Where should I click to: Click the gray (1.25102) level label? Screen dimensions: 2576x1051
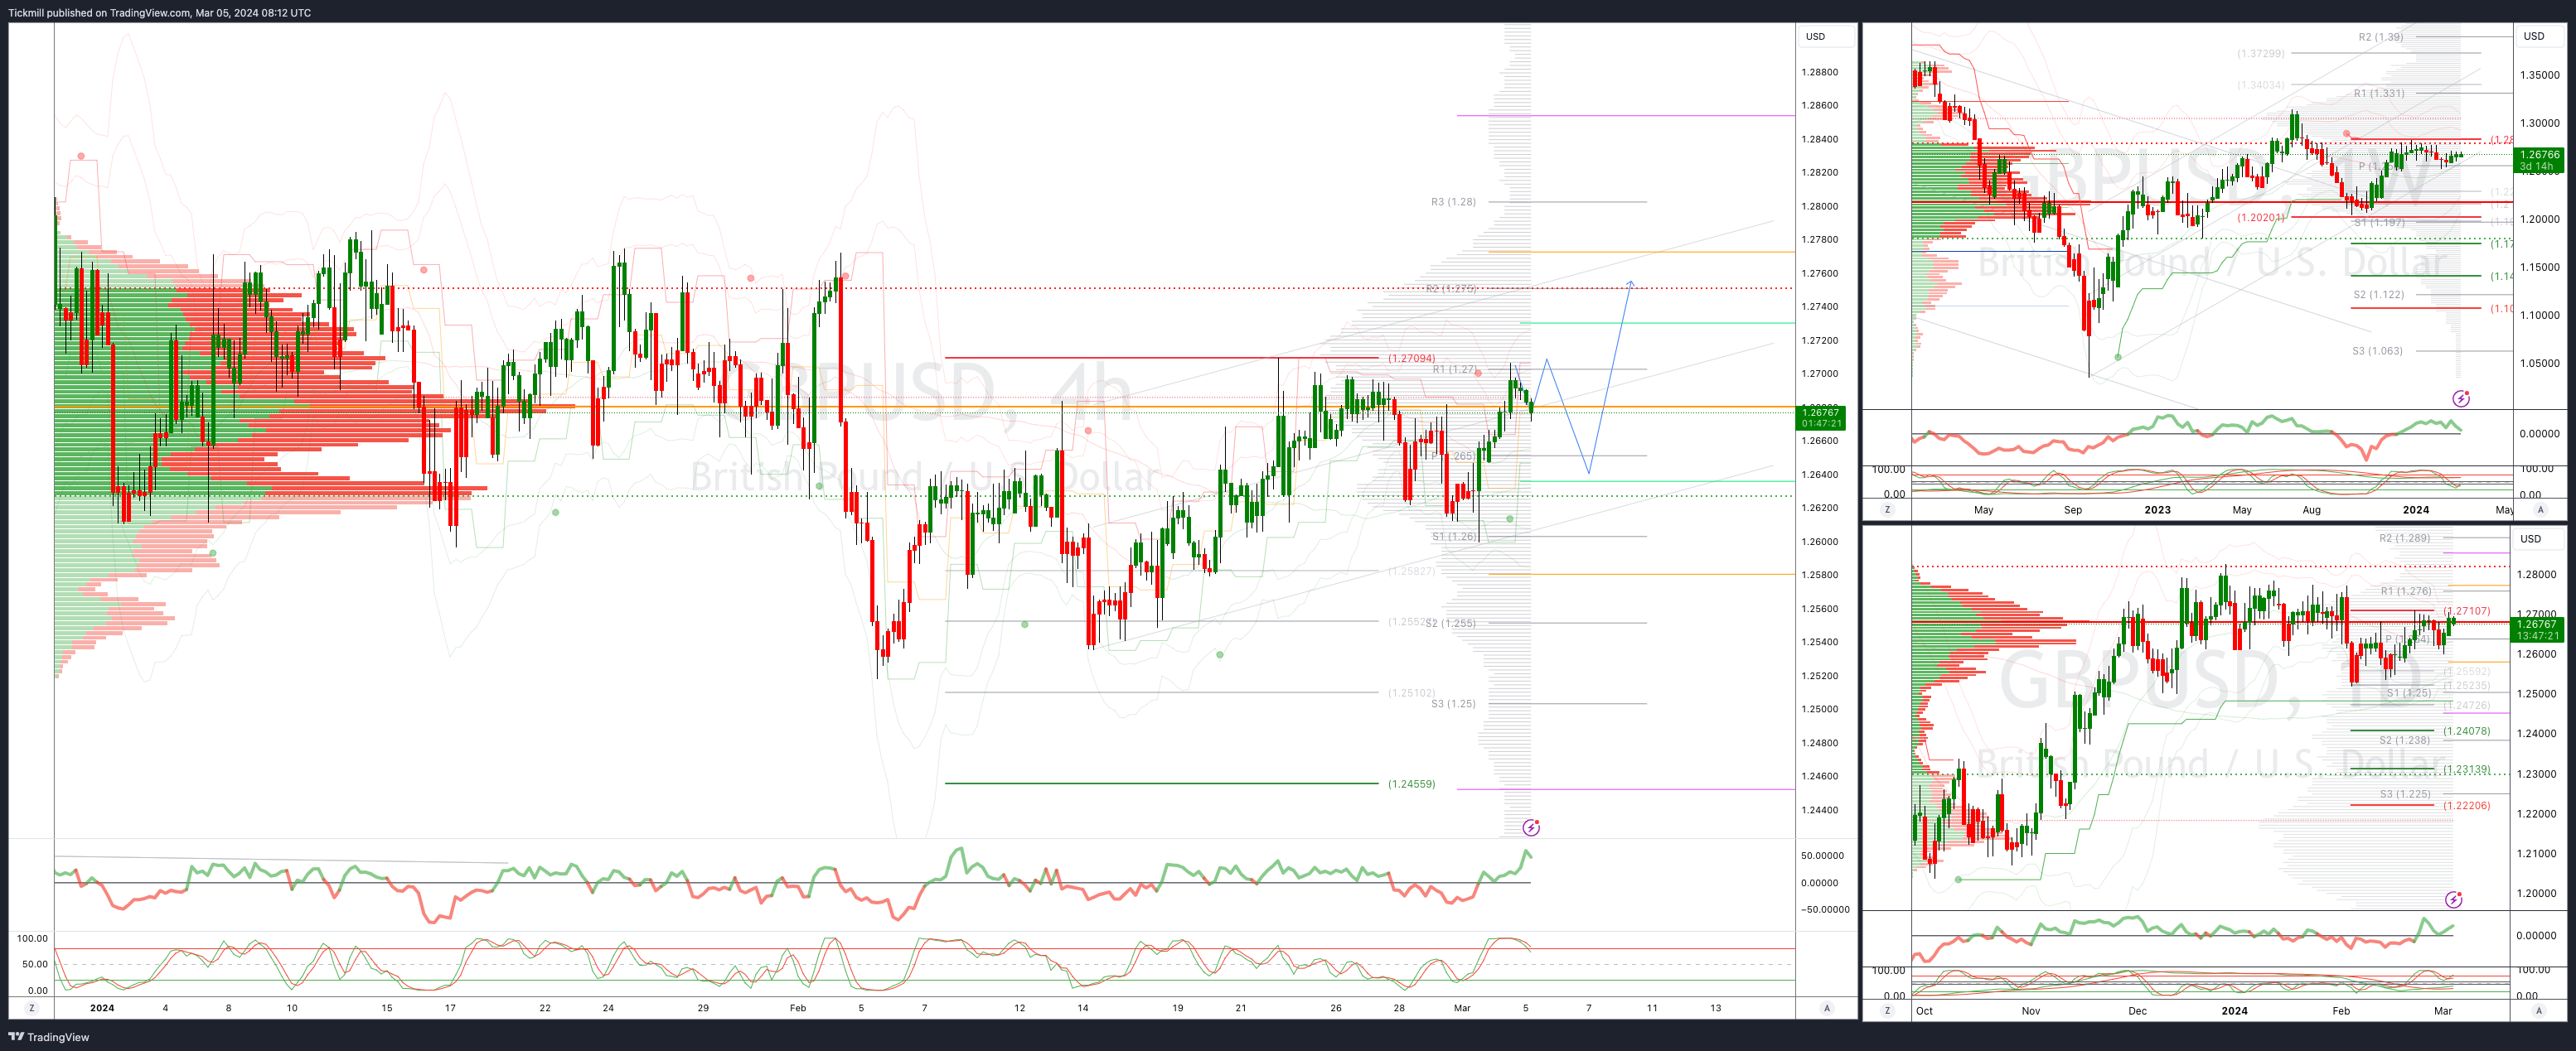(1411, 692)
